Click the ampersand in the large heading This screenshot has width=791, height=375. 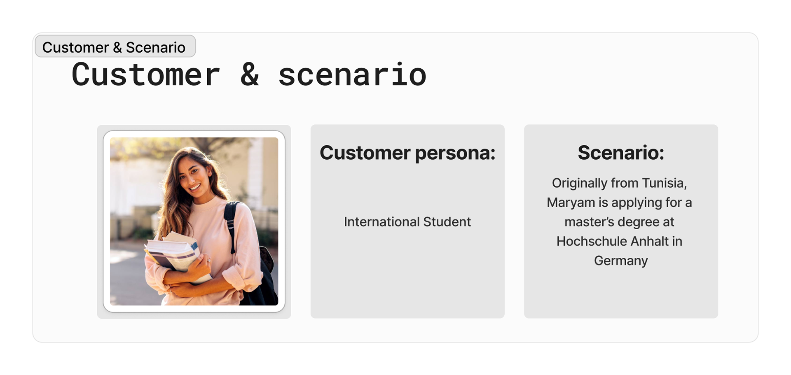[x=250, y=75]
